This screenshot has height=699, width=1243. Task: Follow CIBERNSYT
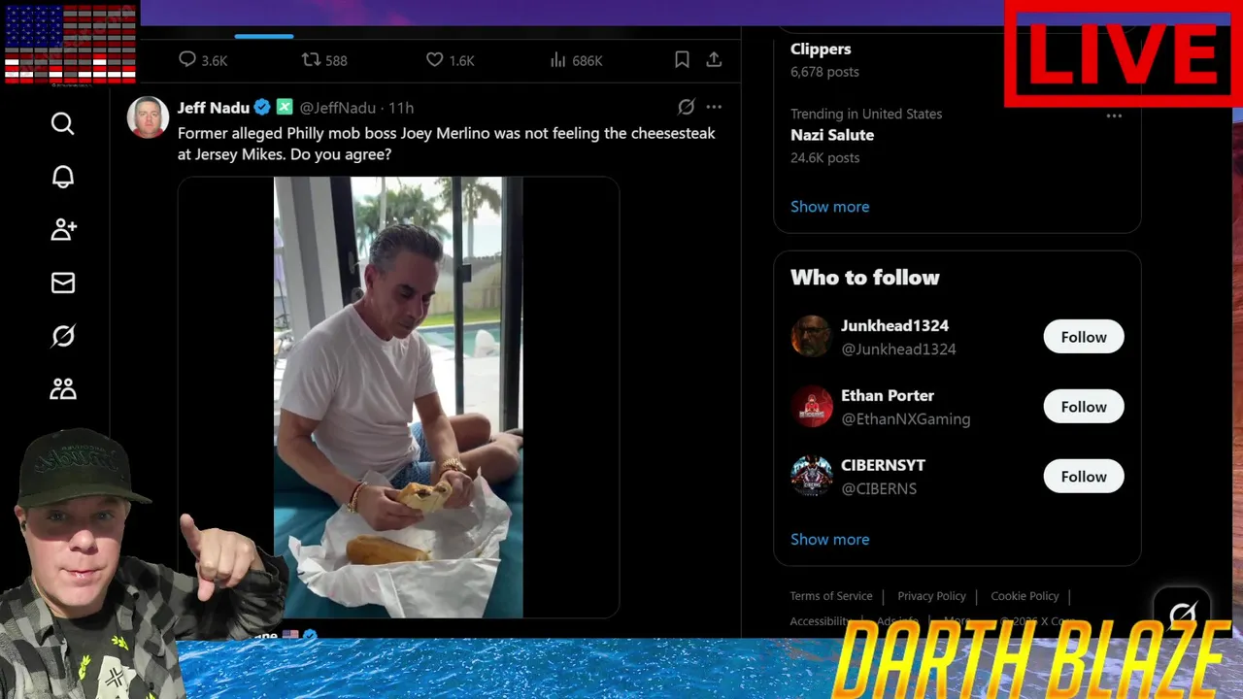pyautogui.click(x=1084, y=477)
